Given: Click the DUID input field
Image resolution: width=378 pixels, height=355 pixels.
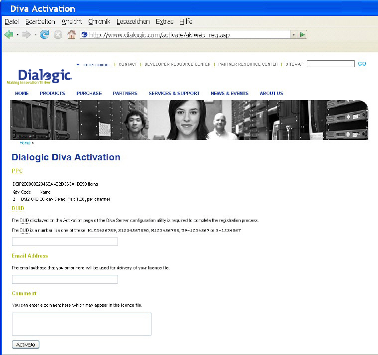Looking at the screenshot, I should 65,241.
